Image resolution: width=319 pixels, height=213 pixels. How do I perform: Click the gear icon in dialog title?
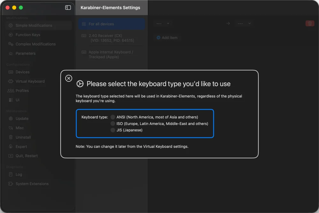click(x=80, y=84)
